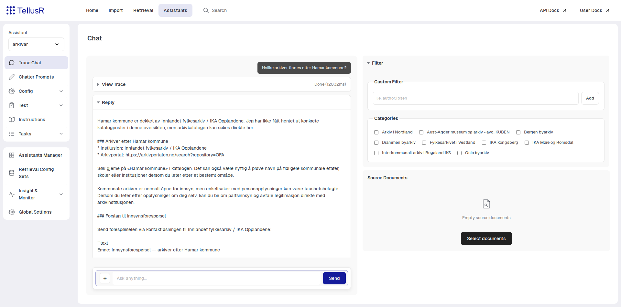Click the Add custom filter button
The width and height of the screenshot is (621, 307).
590,98
